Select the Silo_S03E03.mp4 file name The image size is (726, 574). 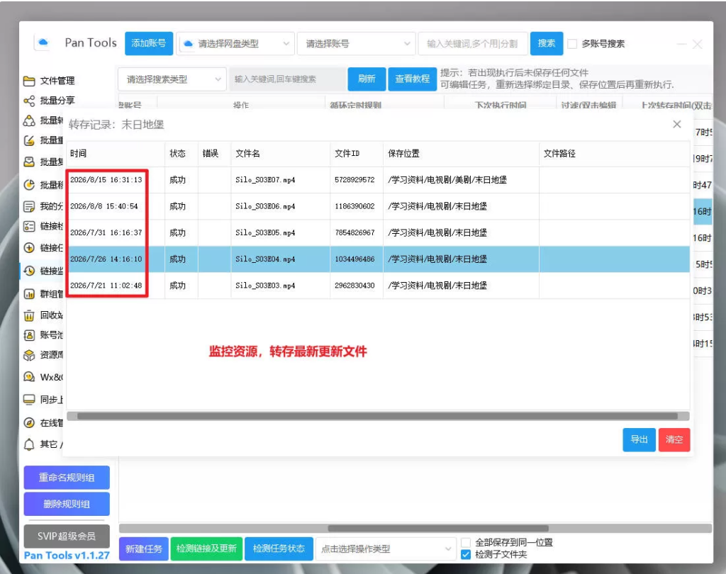265,285
